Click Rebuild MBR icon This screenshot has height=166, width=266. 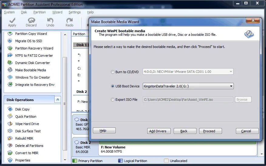coord(10,138)
